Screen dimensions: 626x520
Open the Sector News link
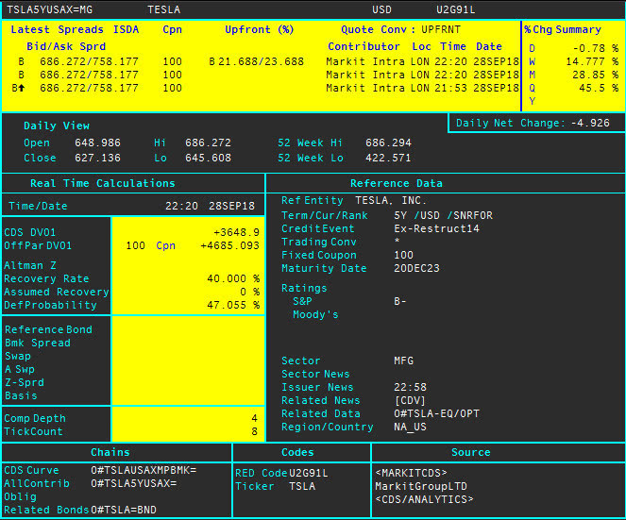pos(315,374)
